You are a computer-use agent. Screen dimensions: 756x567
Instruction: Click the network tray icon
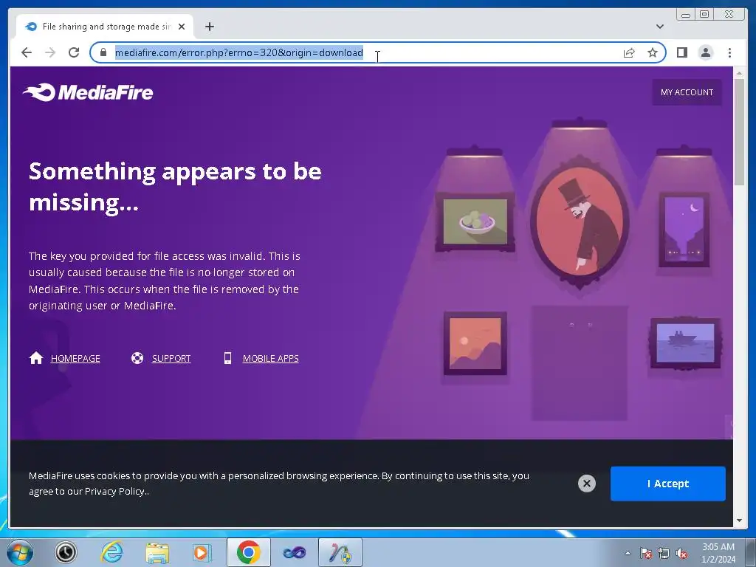click(664, 553)
